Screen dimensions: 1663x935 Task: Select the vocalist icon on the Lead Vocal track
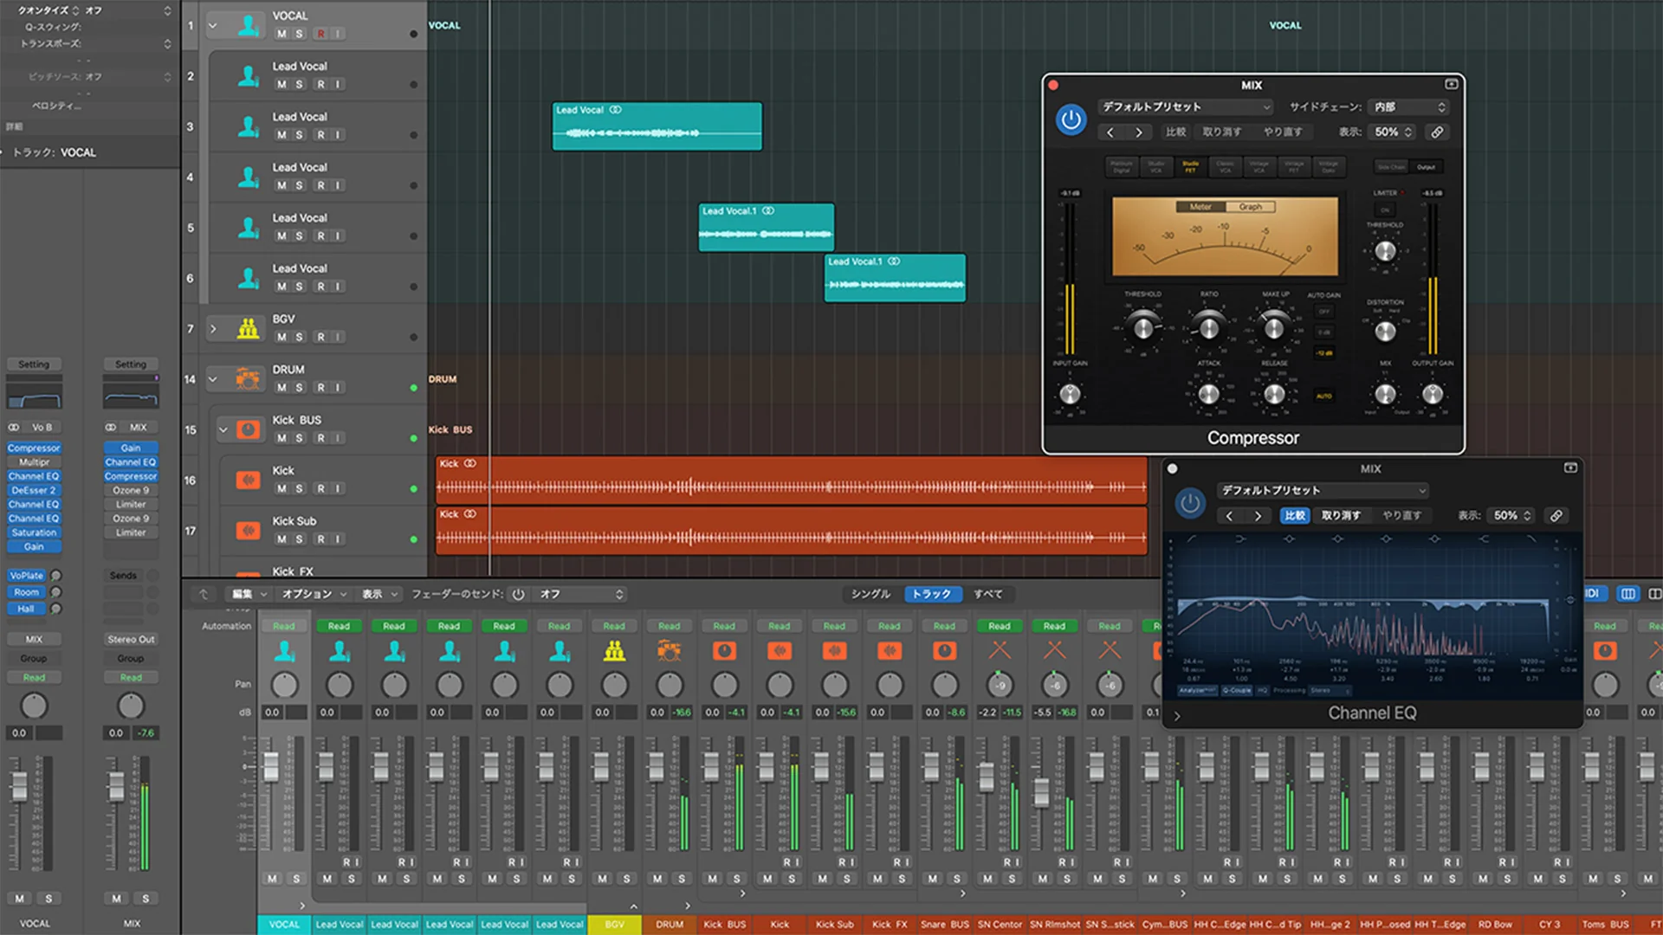(248, 75)
